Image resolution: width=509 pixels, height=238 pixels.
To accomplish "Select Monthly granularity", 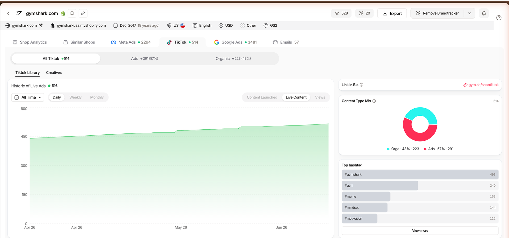I will point(97,97).
